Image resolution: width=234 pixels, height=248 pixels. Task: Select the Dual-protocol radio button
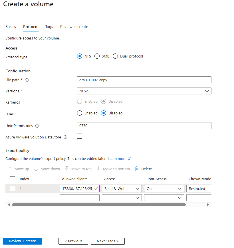115,56
